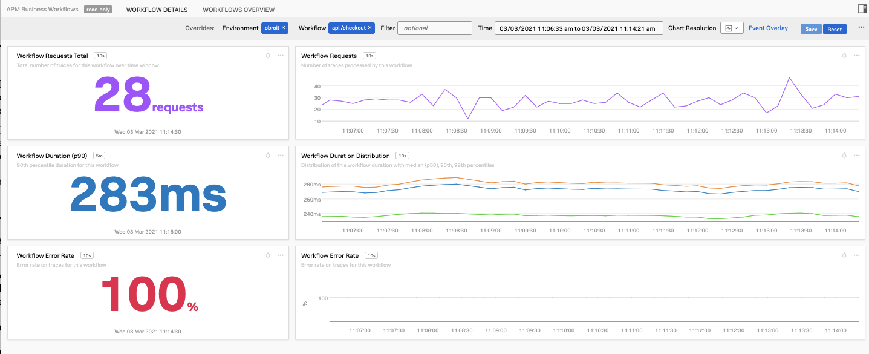
Task: Open dashboard more actions menu beside Reset
Action: [x=861, y=28]
